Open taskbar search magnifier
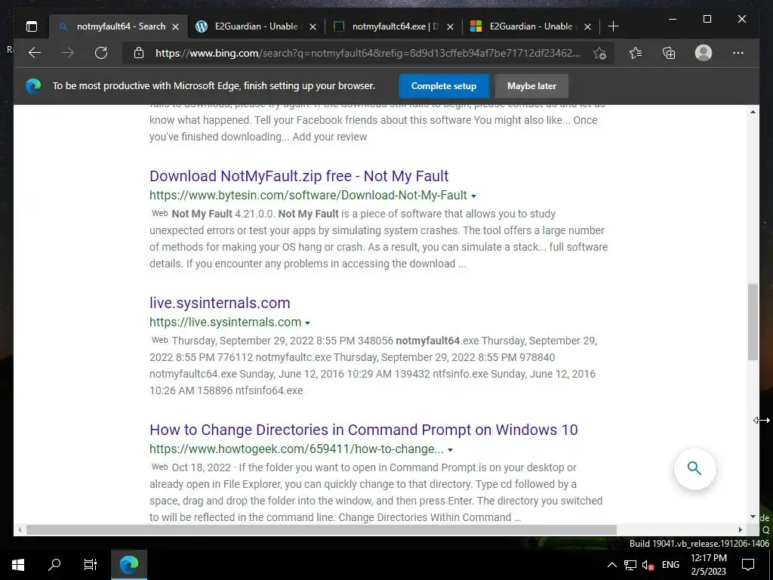773x580 pixels. (x=54, y=565)
